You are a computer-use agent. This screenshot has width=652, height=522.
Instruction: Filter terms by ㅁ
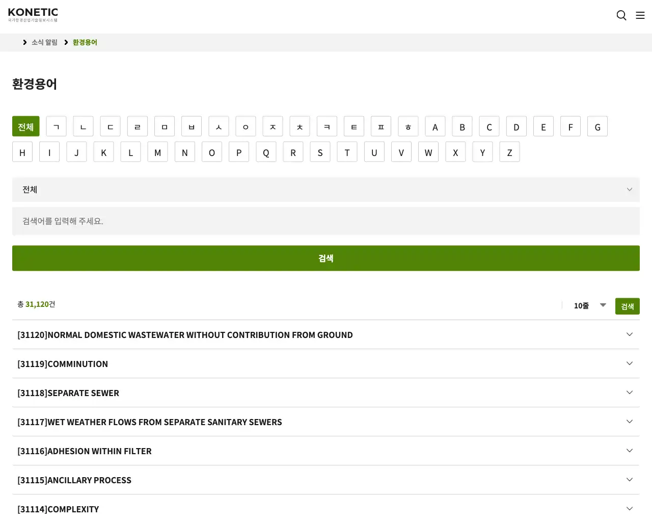[165, 126]
